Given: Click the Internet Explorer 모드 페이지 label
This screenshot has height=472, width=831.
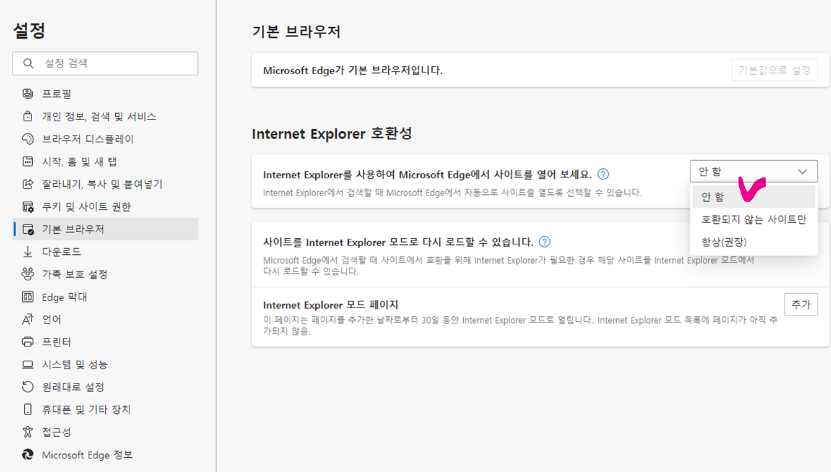Looking at the screenshot, I should [331, 305].
